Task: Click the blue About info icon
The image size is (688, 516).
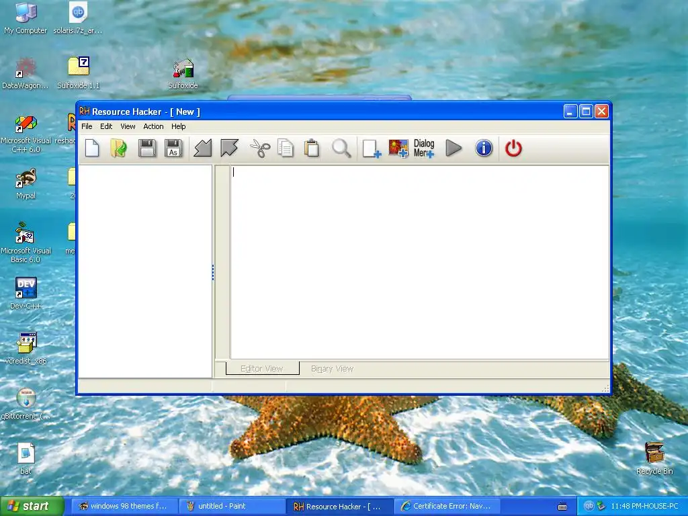Action: (x=484, y=148)
